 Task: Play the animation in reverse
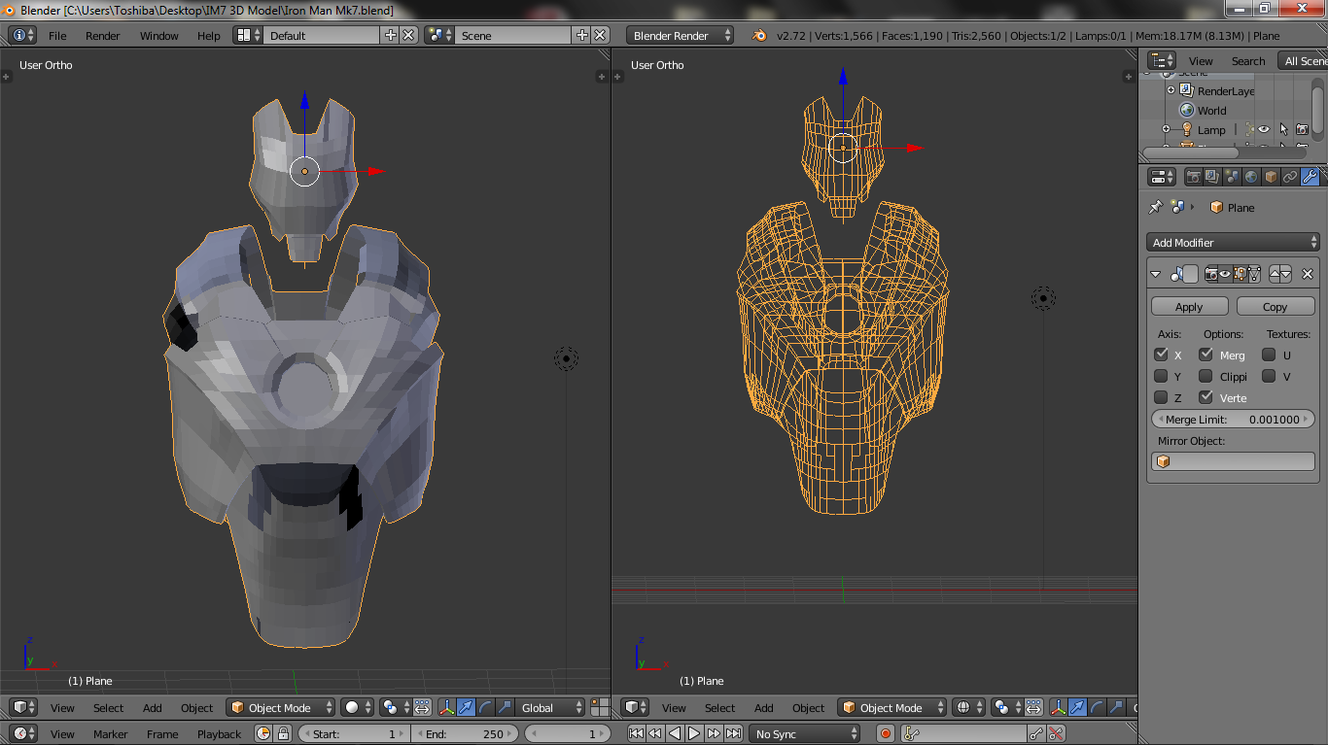[675, 734]
